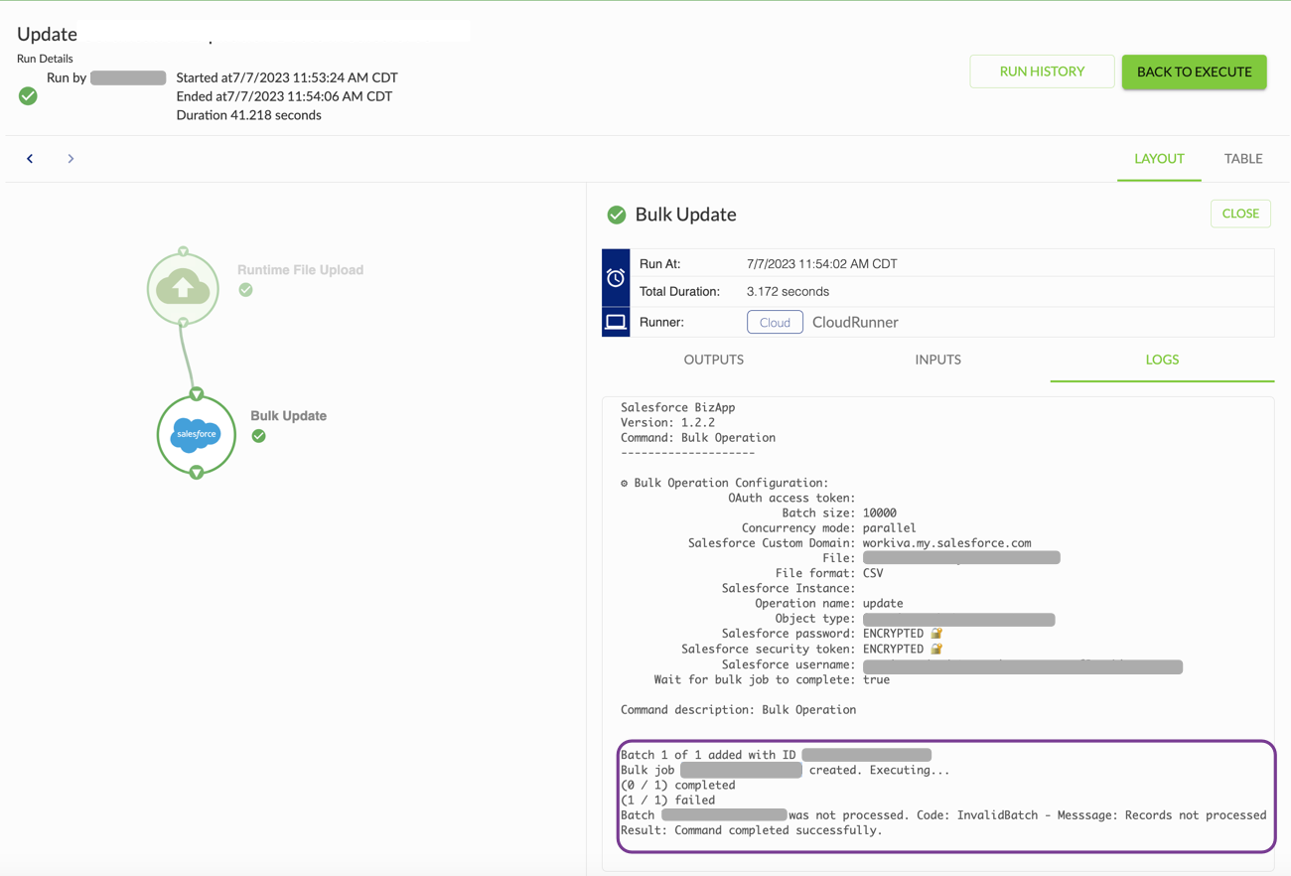Open RUN HISTORY
Image resolution: width=1291 pixels, height=876 pixels.
[1042, 72]
